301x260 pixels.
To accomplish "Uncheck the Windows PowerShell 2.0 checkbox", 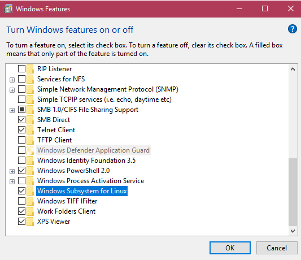I will tap(21, 171).
